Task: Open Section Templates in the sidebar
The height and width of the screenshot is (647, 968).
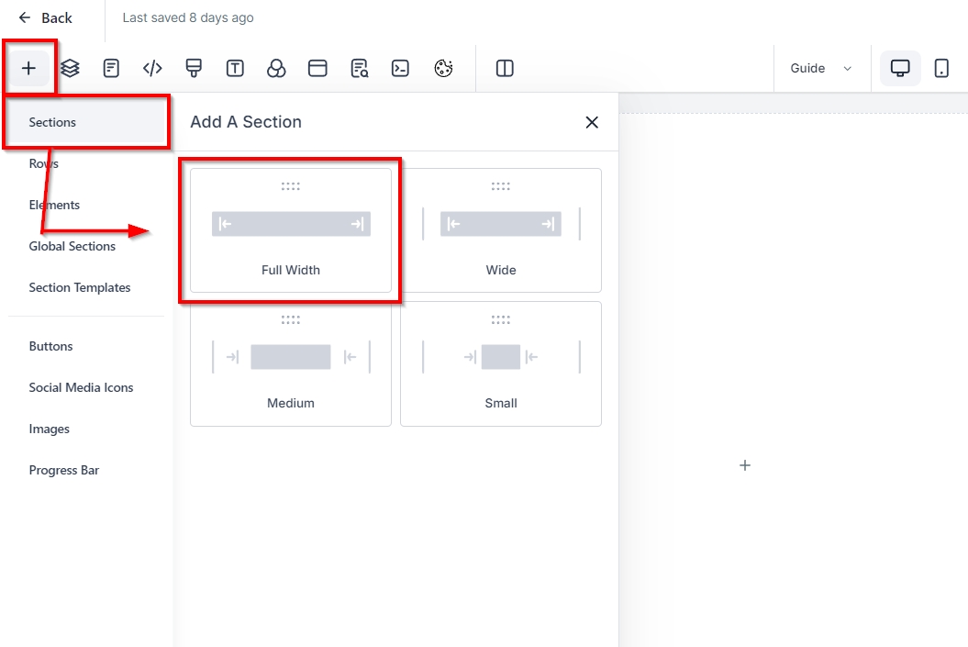Action: click(80, 287)
